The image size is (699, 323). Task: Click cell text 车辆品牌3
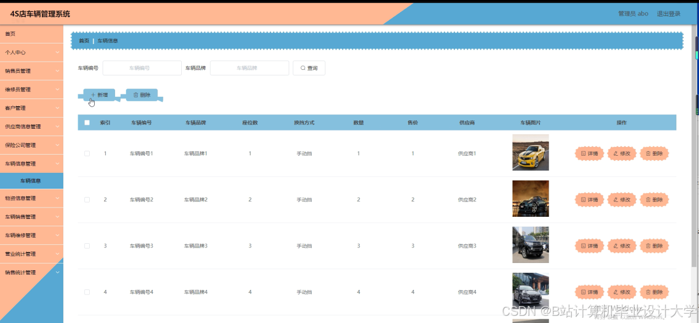coord(196,246)
